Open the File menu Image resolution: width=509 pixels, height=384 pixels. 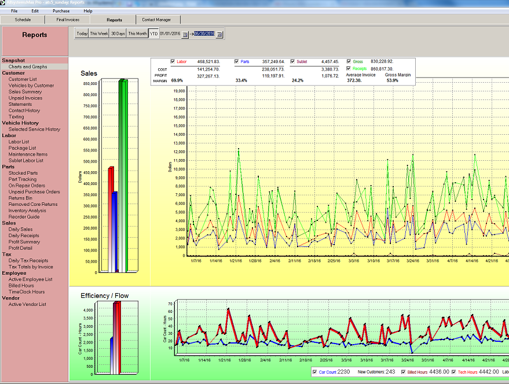(x=14, y=11)
